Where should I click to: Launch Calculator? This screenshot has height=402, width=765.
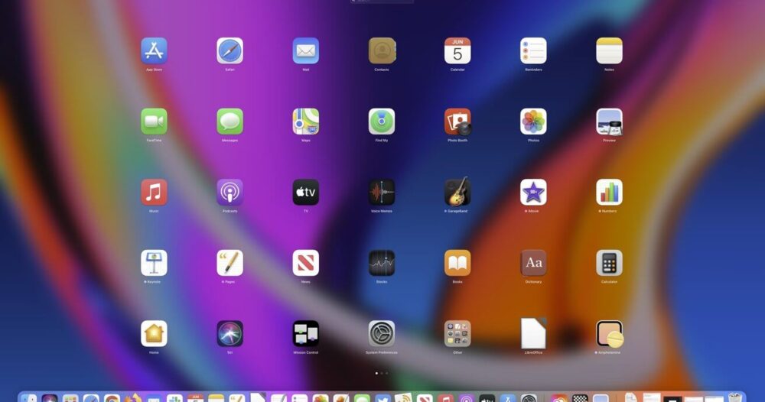click(x=609, y=263)
